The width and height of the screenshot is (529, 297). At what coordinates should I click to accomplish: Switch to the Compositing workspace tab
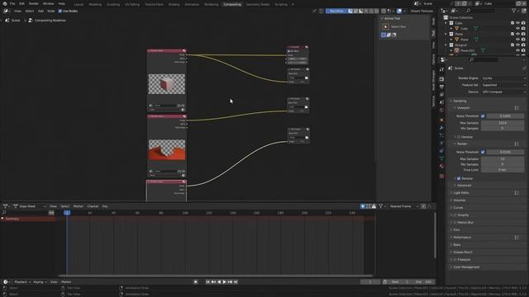pyautogui.click(x=232, y=4)
